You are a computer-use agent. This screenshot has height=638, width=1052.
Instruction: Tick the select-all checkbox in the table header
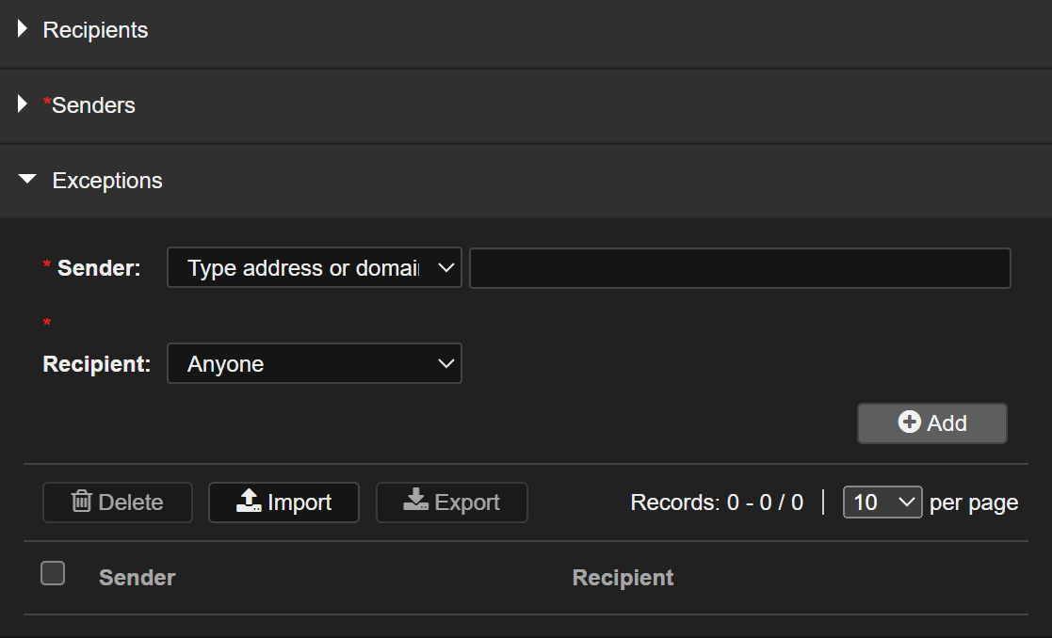point(53,573)
